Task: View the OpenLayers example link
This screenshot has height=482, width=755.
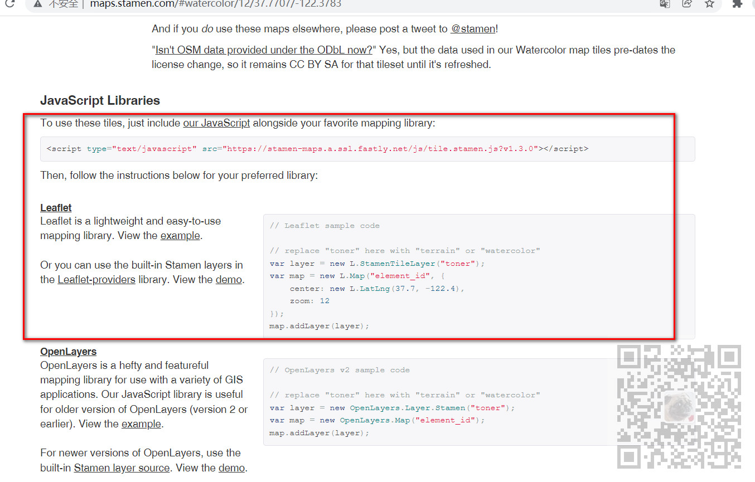Action: click(x=142, y=423)
